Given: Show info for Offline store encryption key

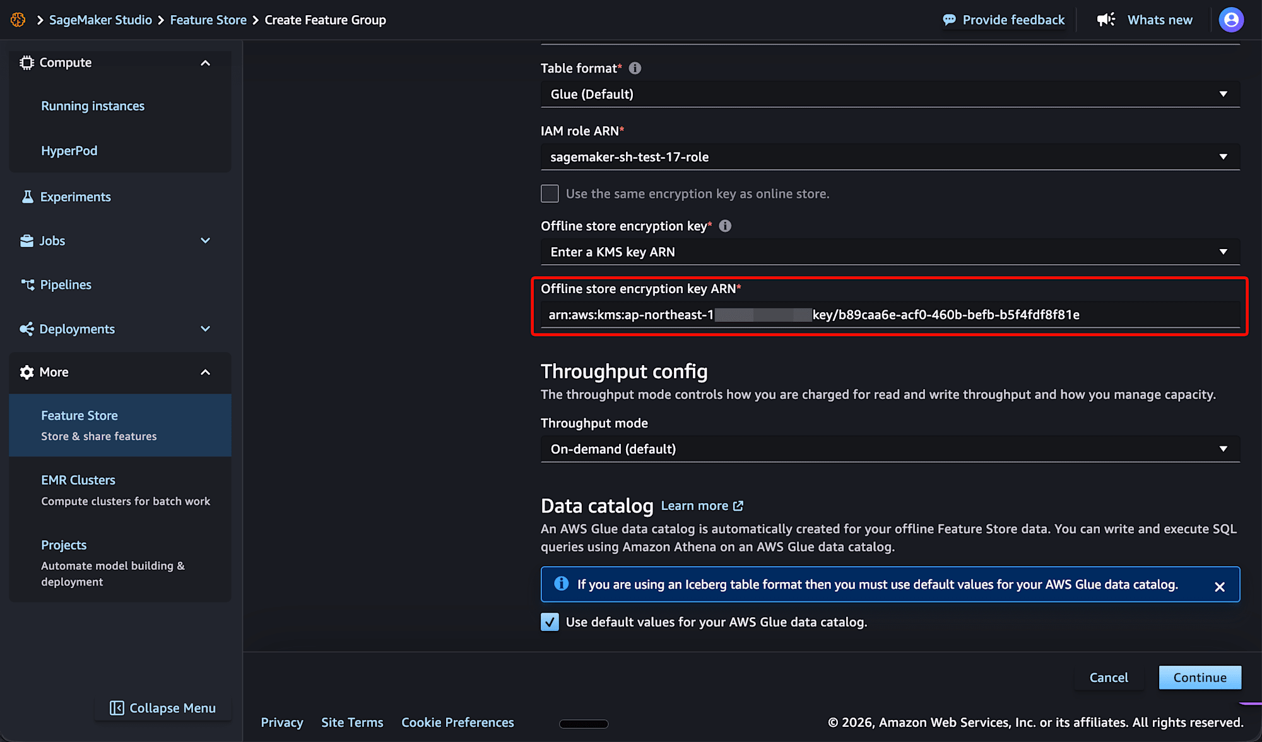Looking at the screenshot, I should [725, 226].
